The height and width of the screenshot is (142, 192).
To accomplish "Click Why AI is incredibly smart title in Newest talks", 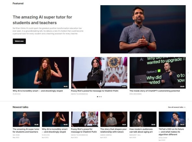I will pyautogui.click(x=54, y=131).
